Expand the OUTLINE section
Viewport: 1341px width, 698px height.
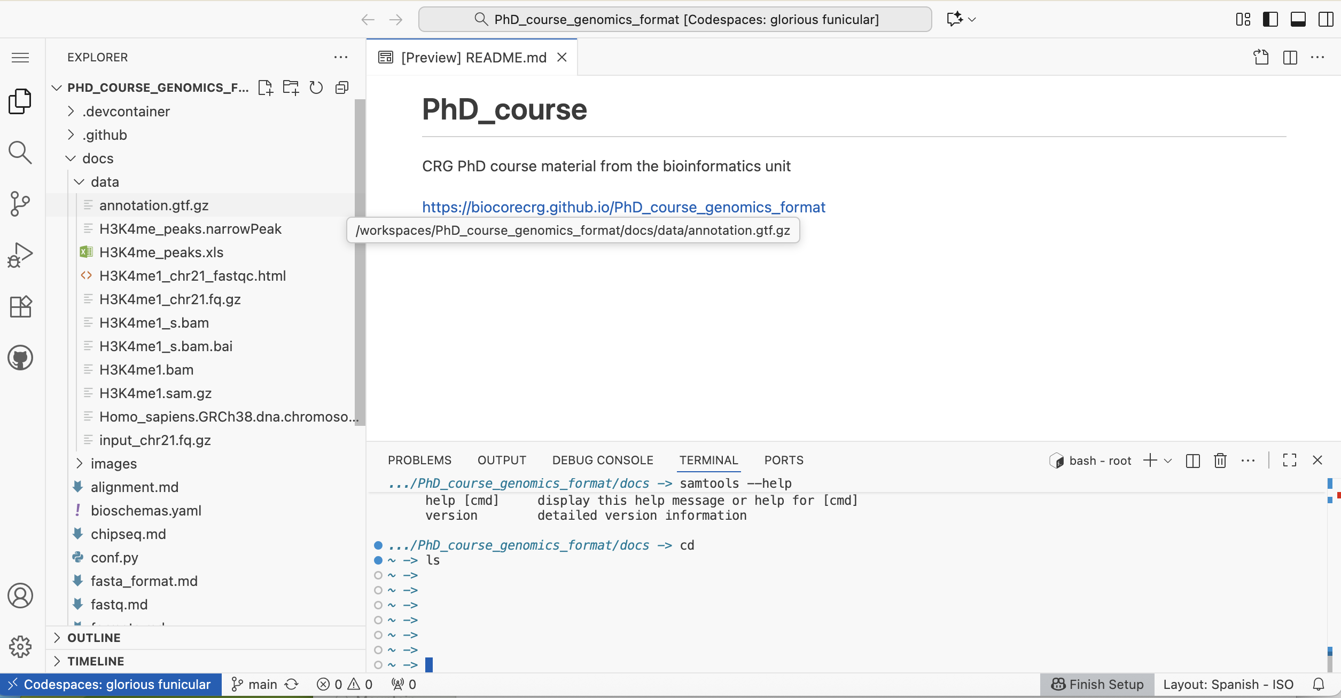[94, 638]
